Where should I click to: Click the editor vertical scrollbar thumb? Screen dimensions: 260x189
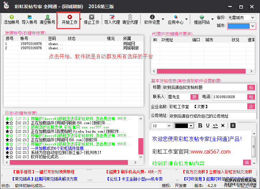[254, 147]
